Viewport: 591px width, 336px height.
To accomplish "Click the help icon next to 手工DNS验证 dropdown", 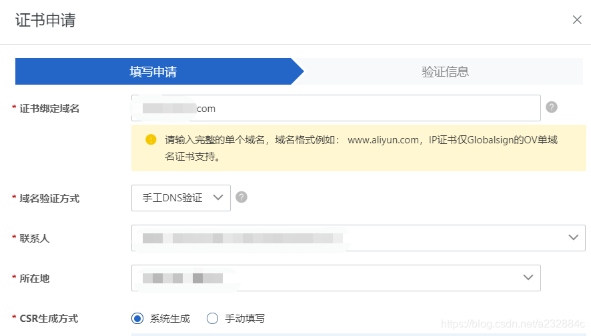I will pos(241,197).
